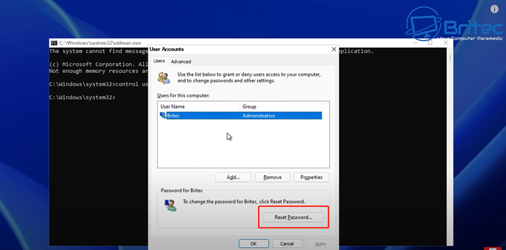Sort the user list by Group column
This screenshot has height=250, width=506.
284,107
